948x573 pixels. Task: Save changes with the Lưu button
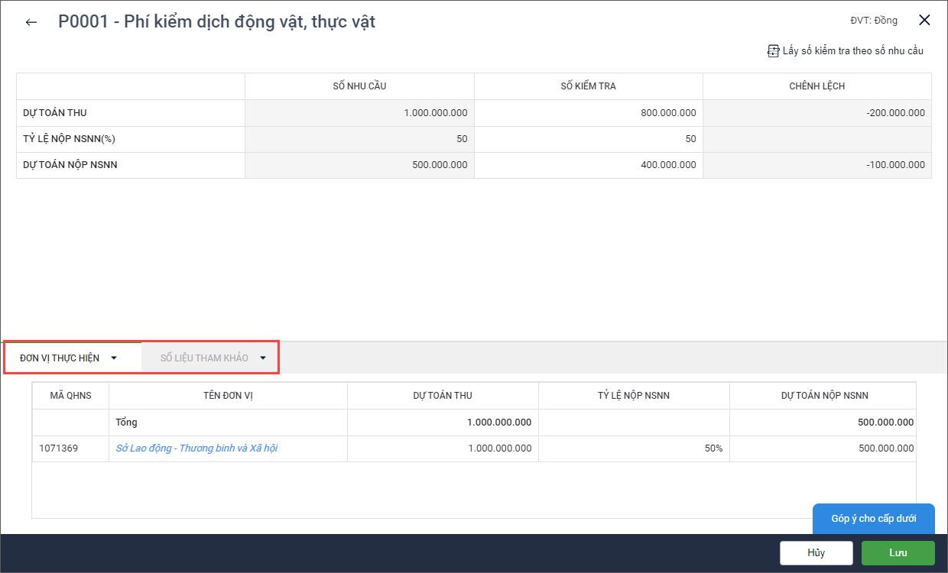point(898,552)
